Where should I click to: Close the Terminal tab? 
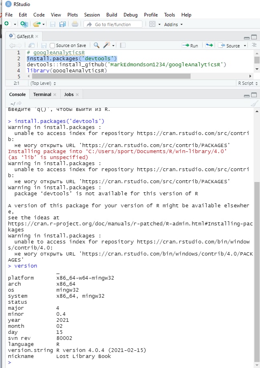(x=55, y=94)
